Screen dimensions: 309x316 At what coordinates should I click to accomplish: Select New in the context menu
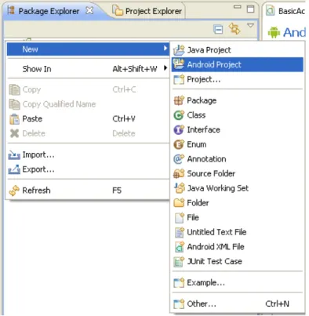(88, 49)
